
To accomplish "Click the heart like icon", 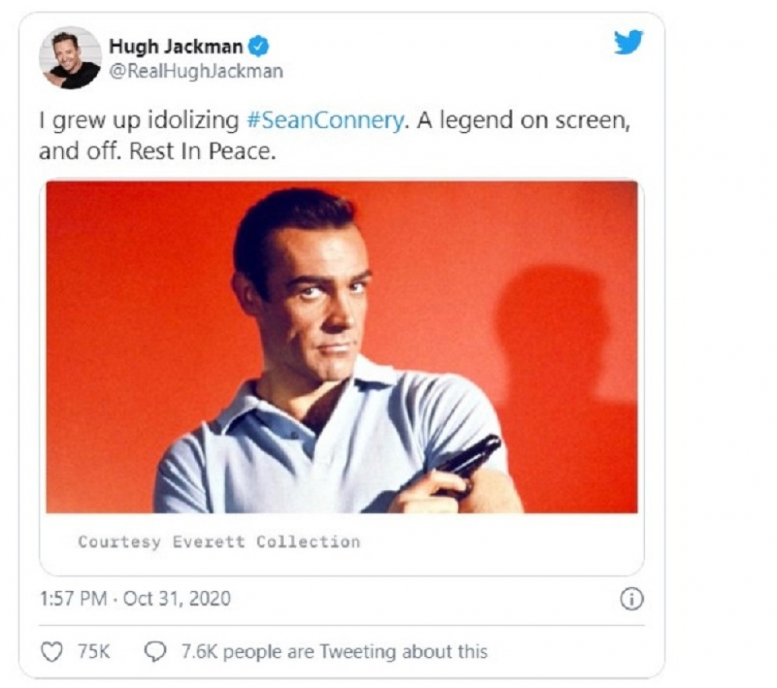I will click(52, 652).
